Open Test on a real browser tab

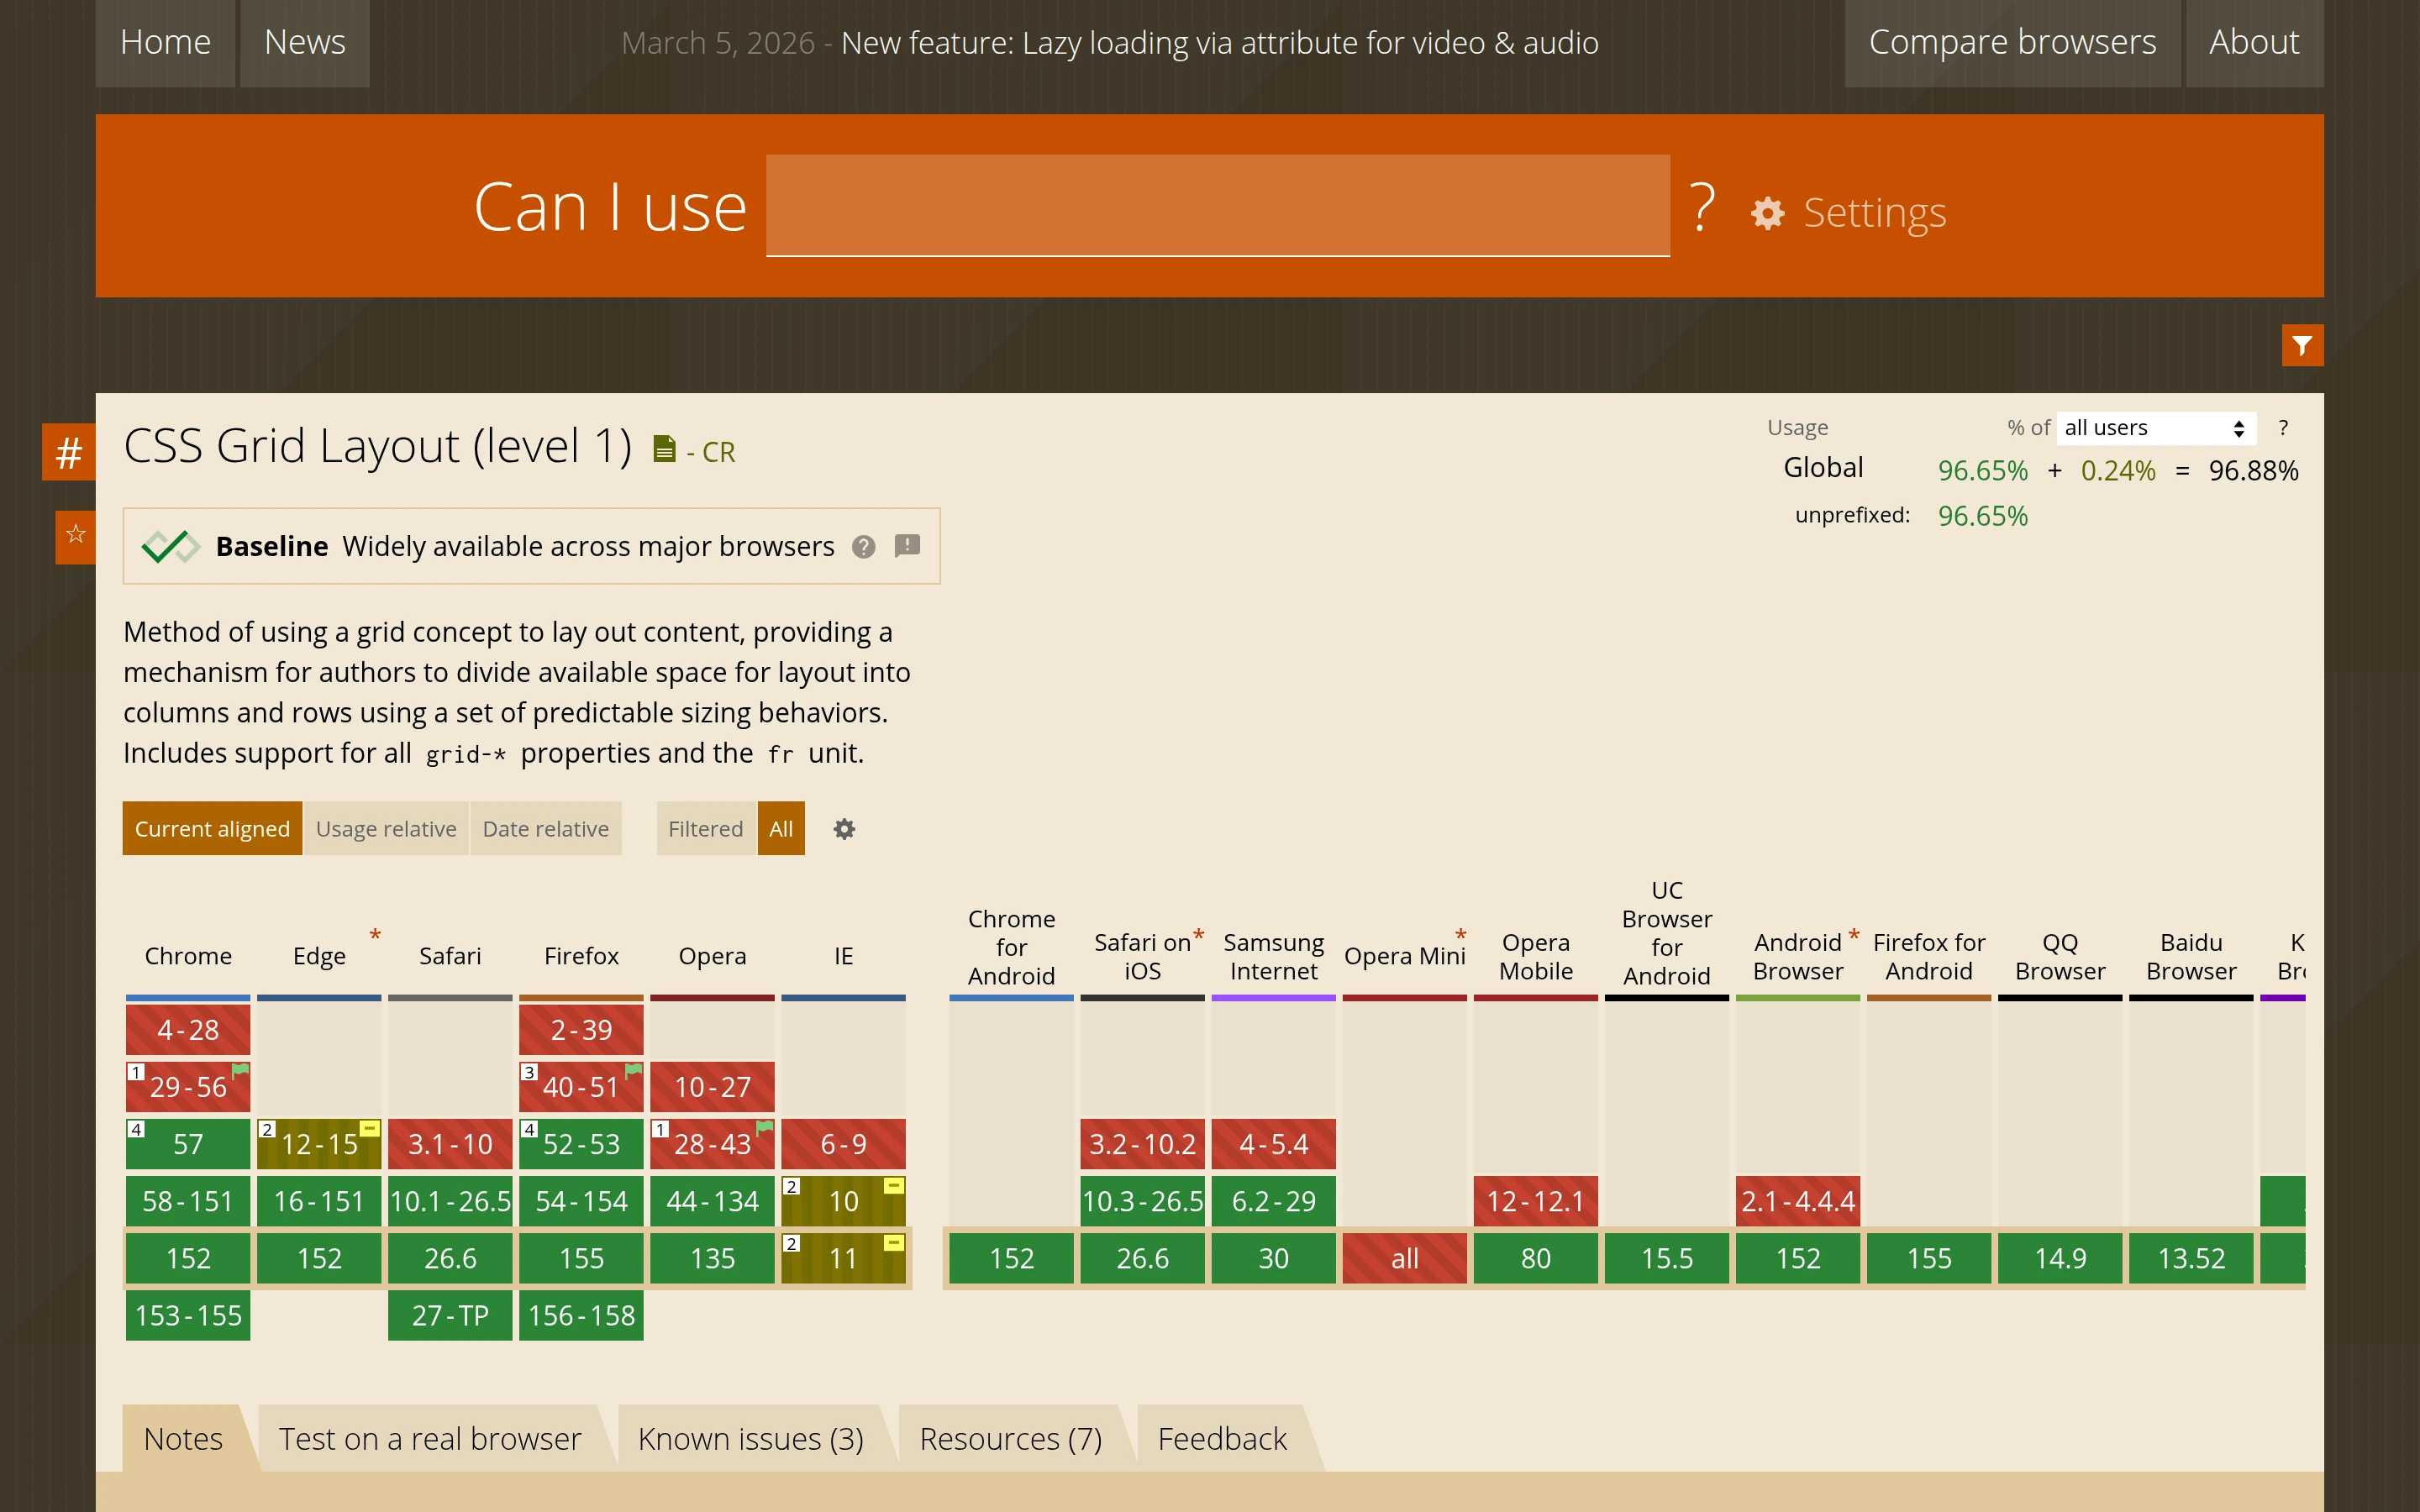(430, 1438)
